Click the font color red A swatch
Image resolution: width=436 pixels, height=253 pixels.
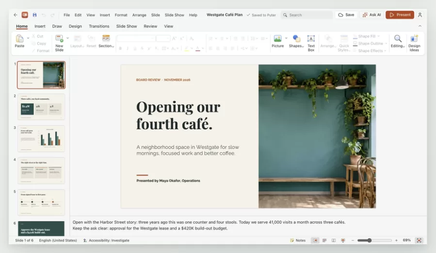198,49
